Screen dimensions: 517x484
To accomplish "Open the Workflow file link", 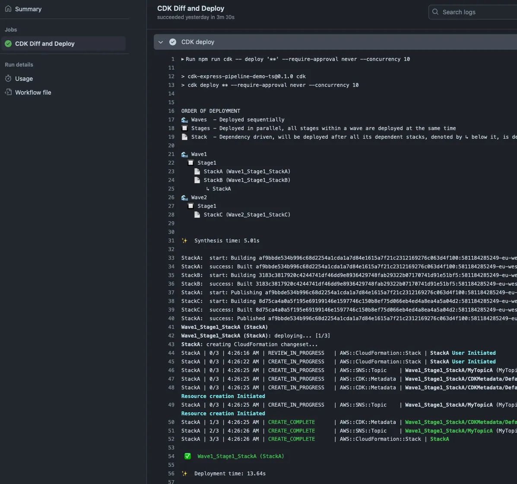I will tap(33, 92).
